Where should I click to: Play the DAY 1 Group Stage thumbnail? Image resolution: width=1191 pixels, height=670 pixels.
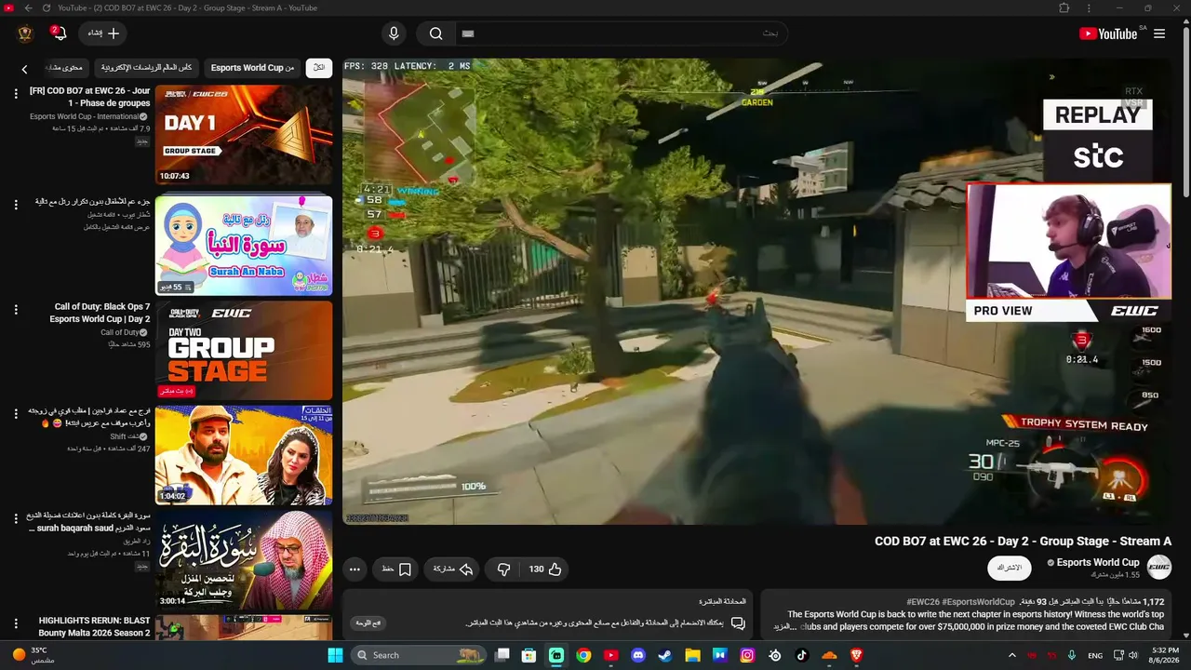click(x=244, y=135)
